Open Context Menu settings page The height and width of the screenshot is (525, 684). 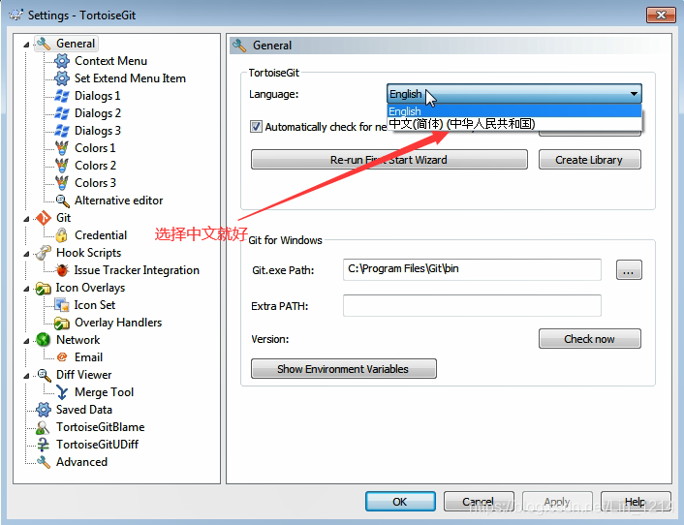tap(110, 61)
